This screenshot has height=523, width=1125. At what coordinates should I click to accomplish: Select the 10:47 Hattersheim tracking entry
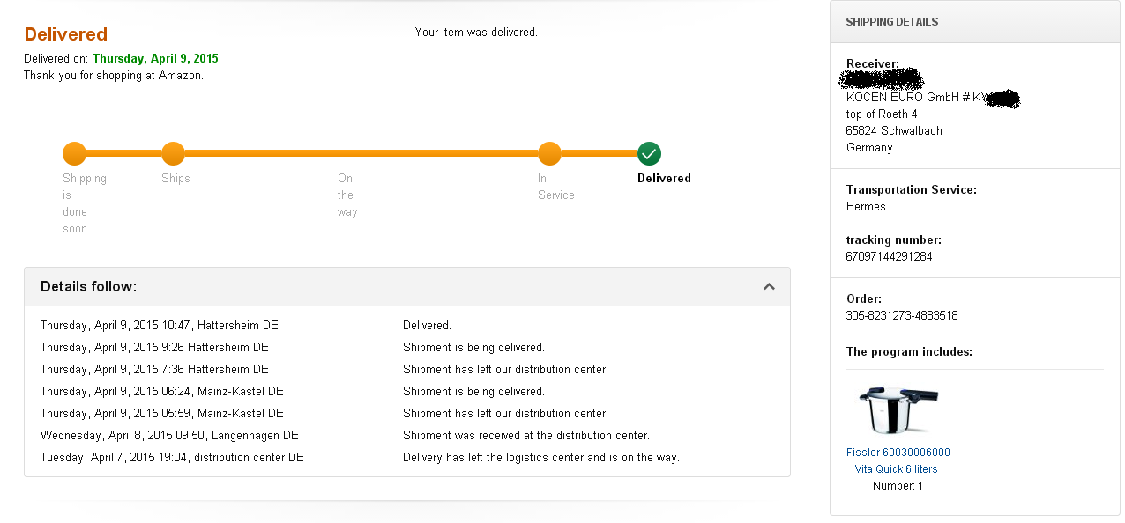click(159, 326)
